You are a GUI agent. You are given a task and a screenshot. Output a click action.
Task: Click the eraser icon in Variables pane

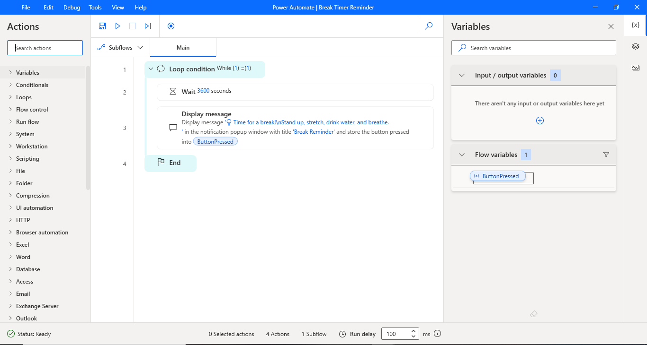534,314
